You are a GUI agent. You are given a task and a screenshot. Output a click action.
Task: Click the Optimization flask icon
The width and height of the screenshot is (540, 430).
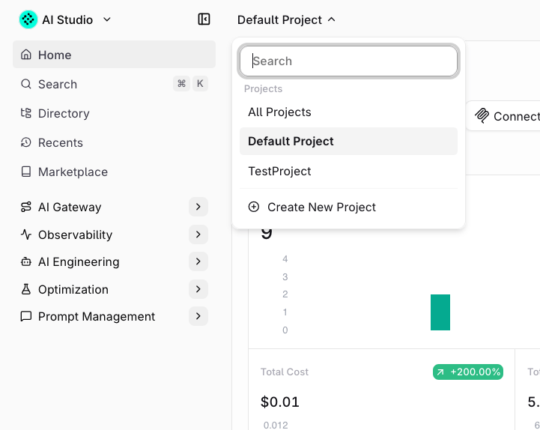click(25, 288)
